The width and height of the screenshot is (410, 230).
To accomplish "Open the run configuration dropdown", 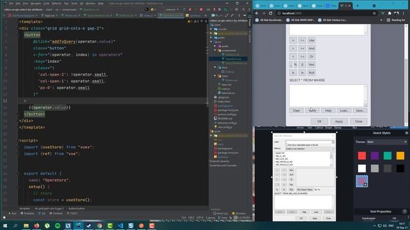I will (172, 10).
